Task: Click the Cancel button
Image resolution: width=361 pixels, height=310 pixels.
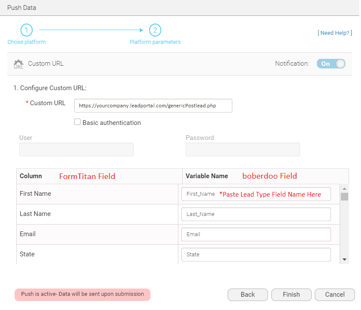Action: (335, 295)
